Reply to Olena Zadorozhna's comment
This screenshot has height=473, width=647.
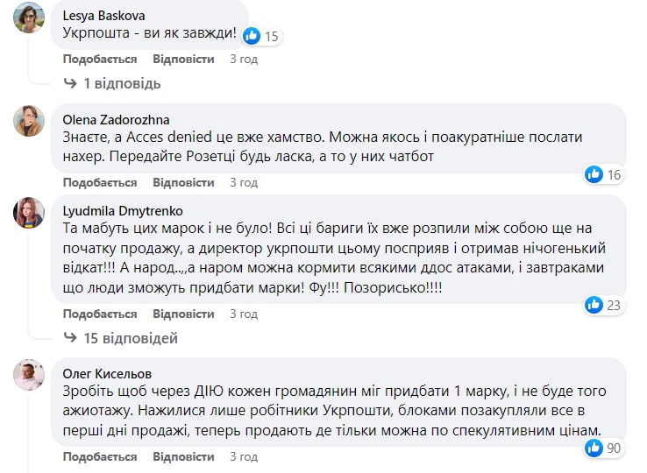(183, 182)
